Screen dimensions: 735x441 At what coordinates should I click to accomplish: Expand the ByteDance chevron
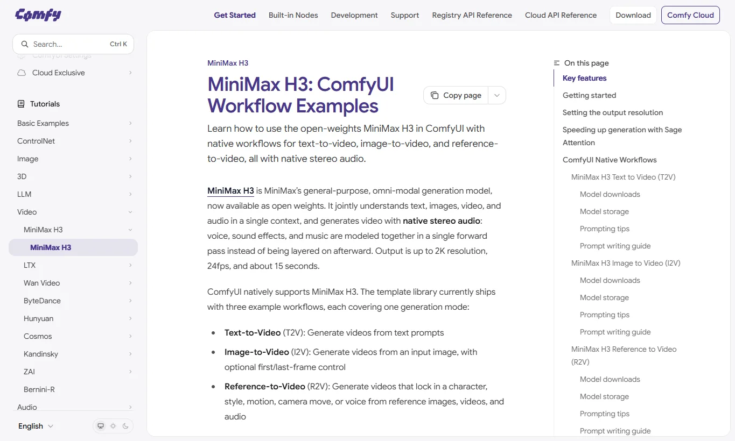(130, 301)
